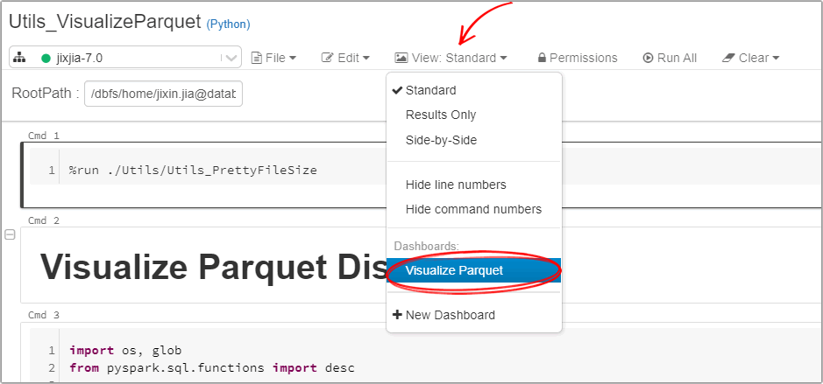This screenshot has width=823, height=384.
Task: Click the %run Utils_PrettyFileSize code line
Action: [x=193, y=171]
